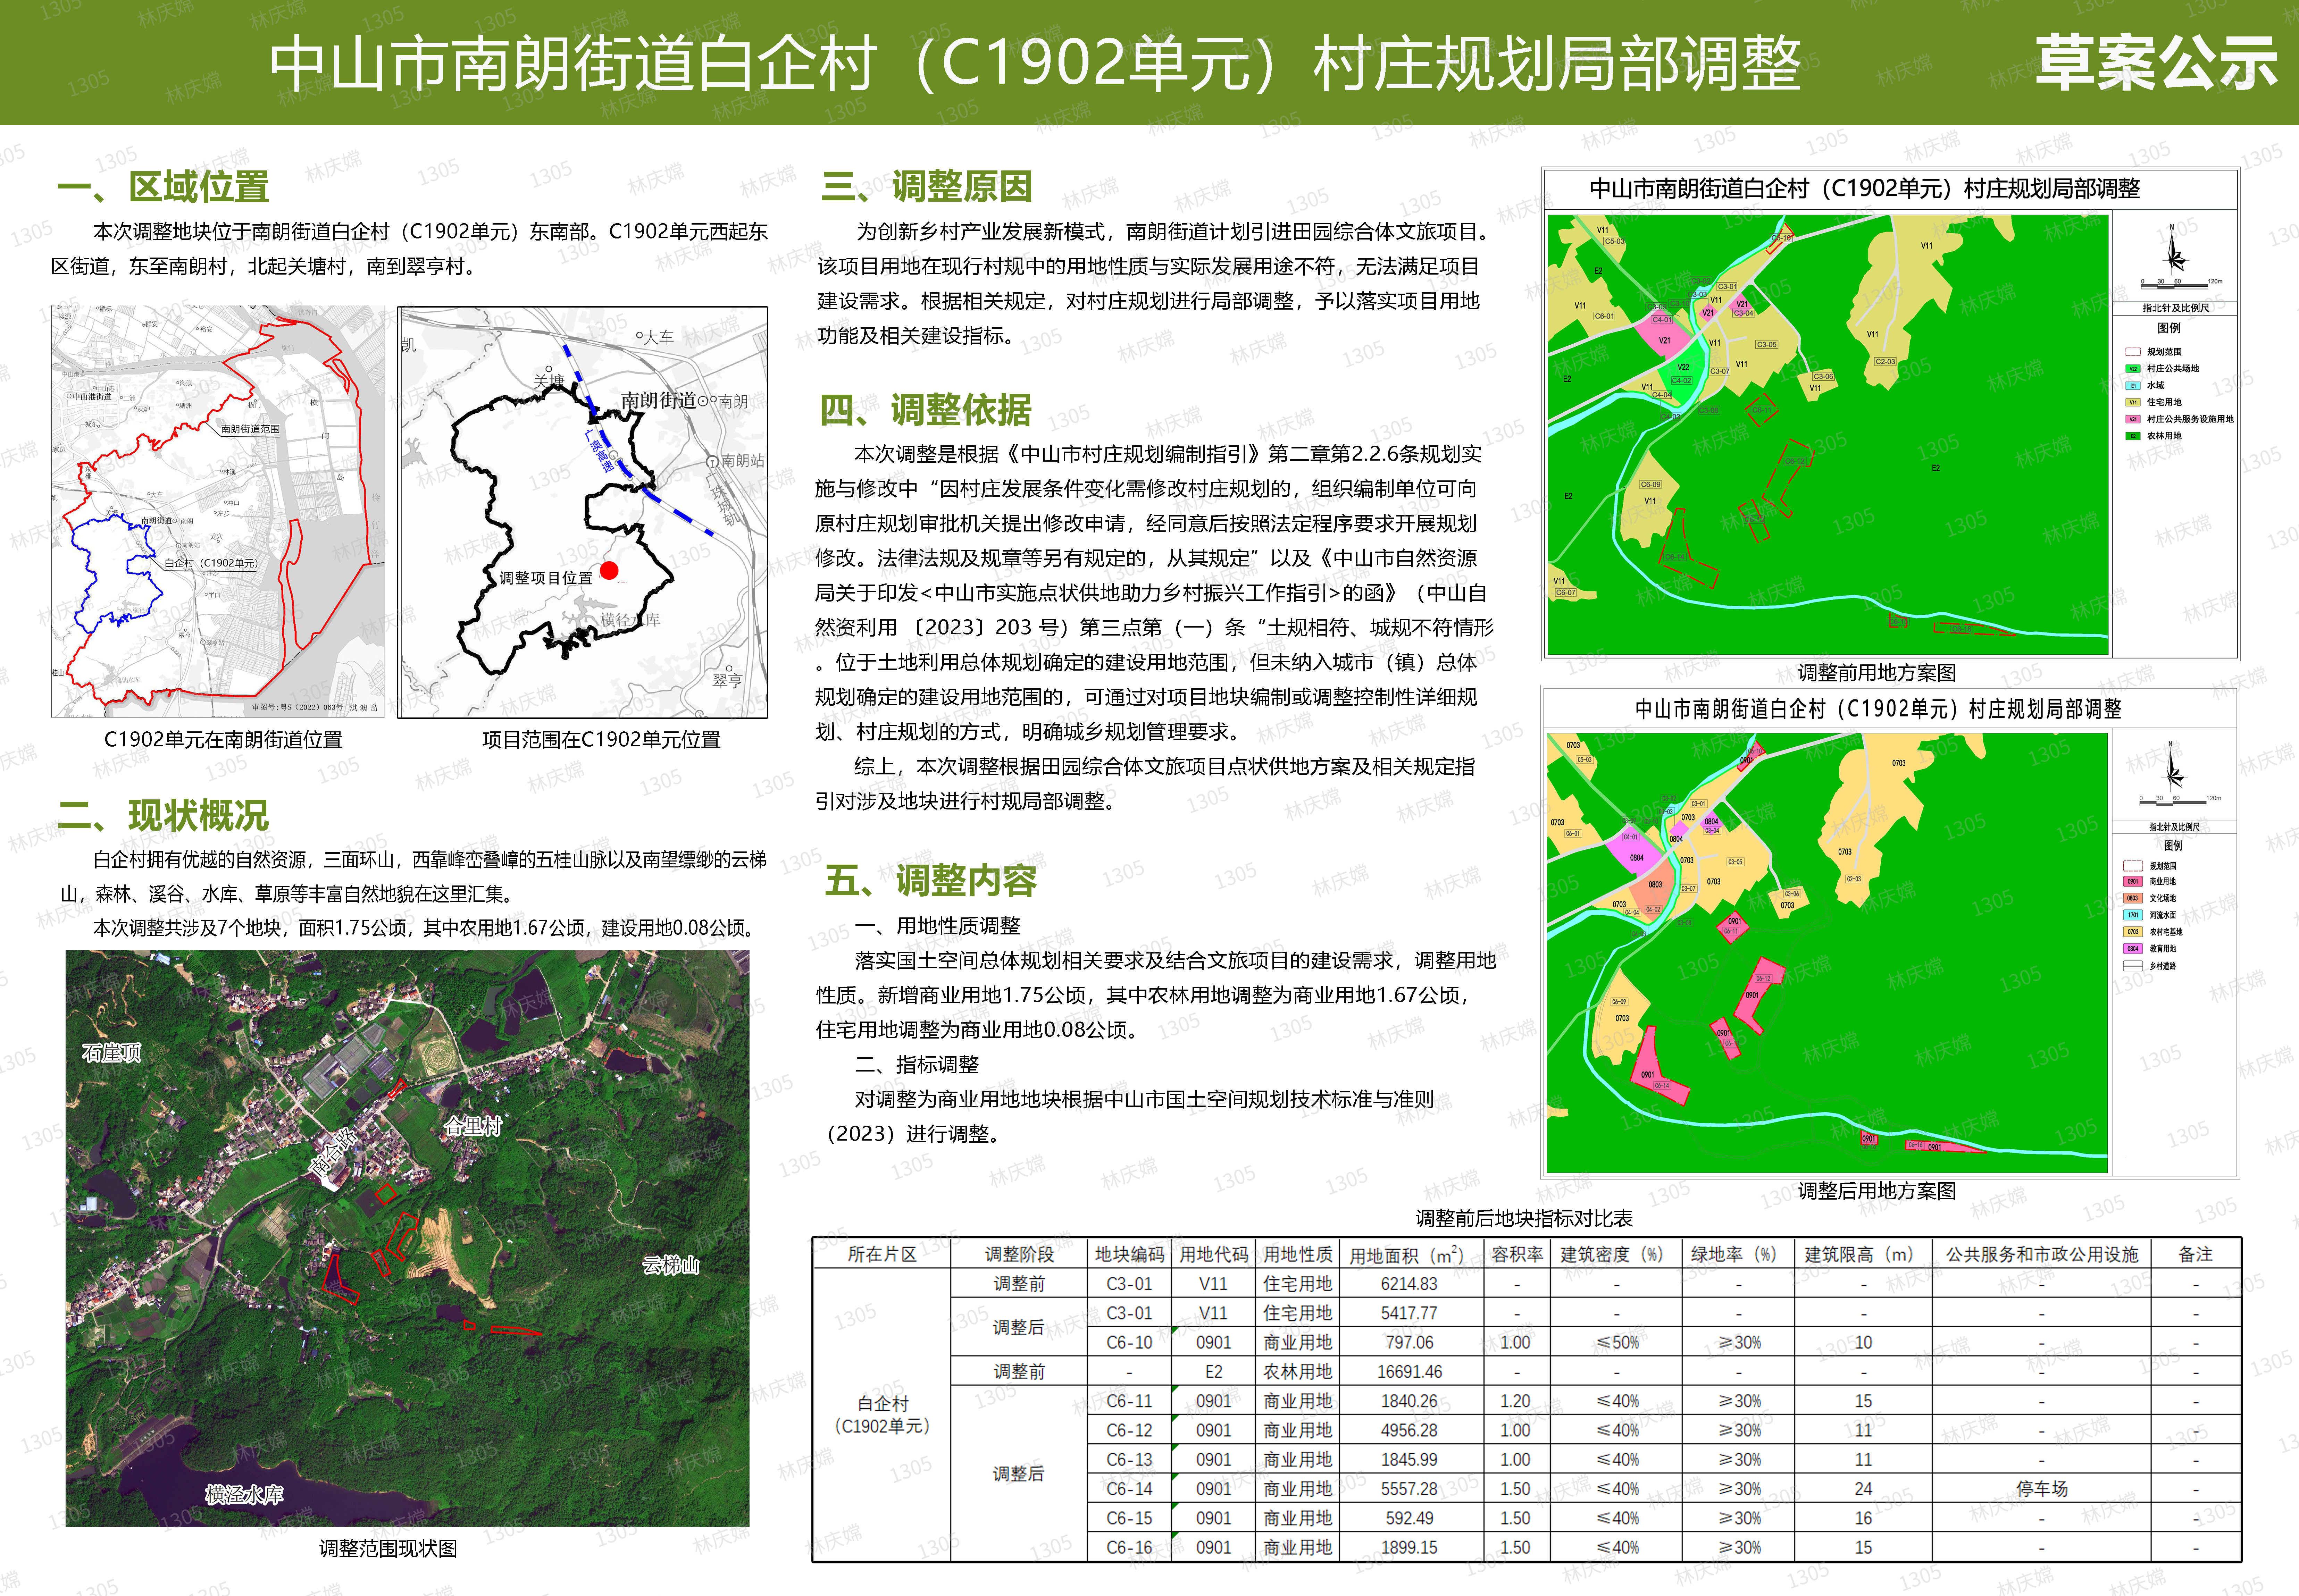Click the 一、区域位置 section heading
This screenshot has width=2299, height=1596.
164,187
